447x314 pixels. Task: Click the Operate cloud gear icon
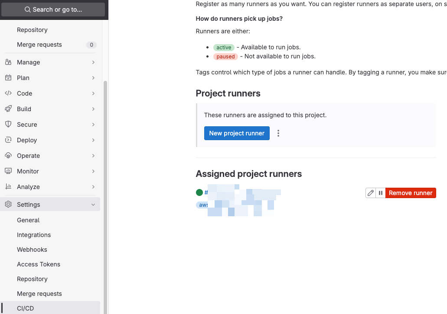(8, 156)
